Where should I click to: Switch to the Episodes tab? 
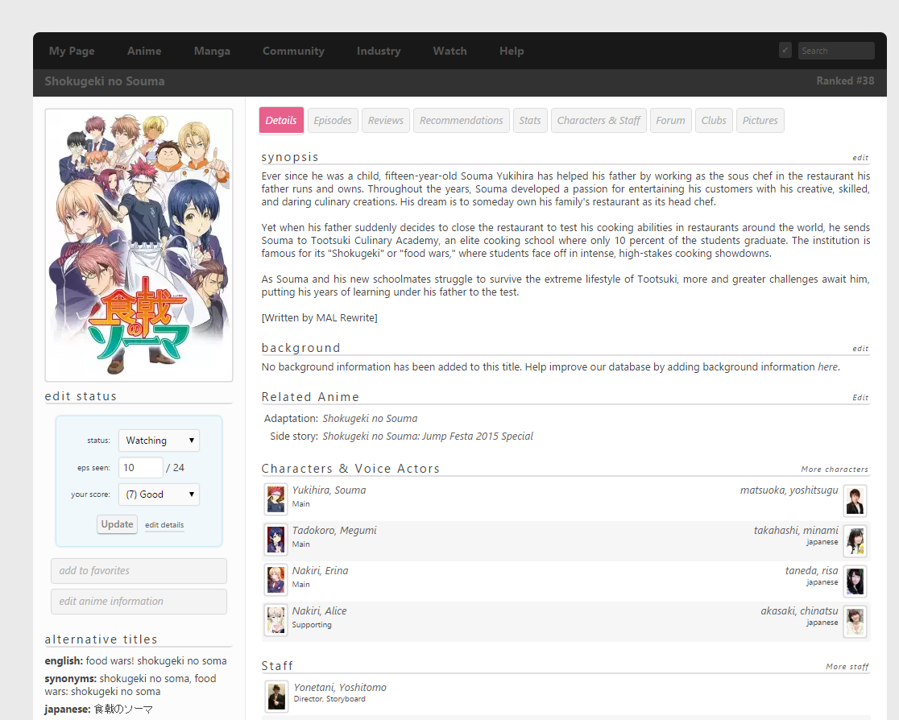(x=333, y=120)
